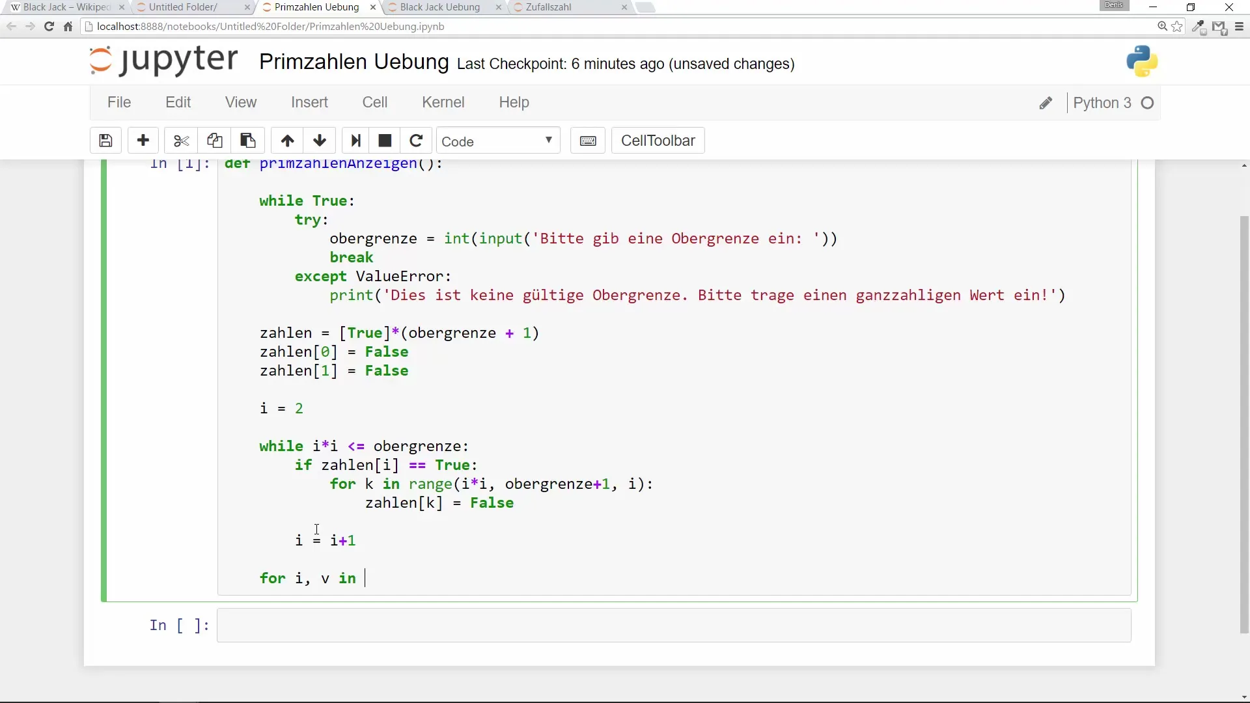Click Last Checkpoint status text

coord(626,64)
